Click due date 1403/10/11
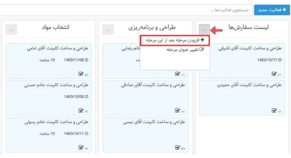This screenshot has width=291, height=158. coord(74,134)
